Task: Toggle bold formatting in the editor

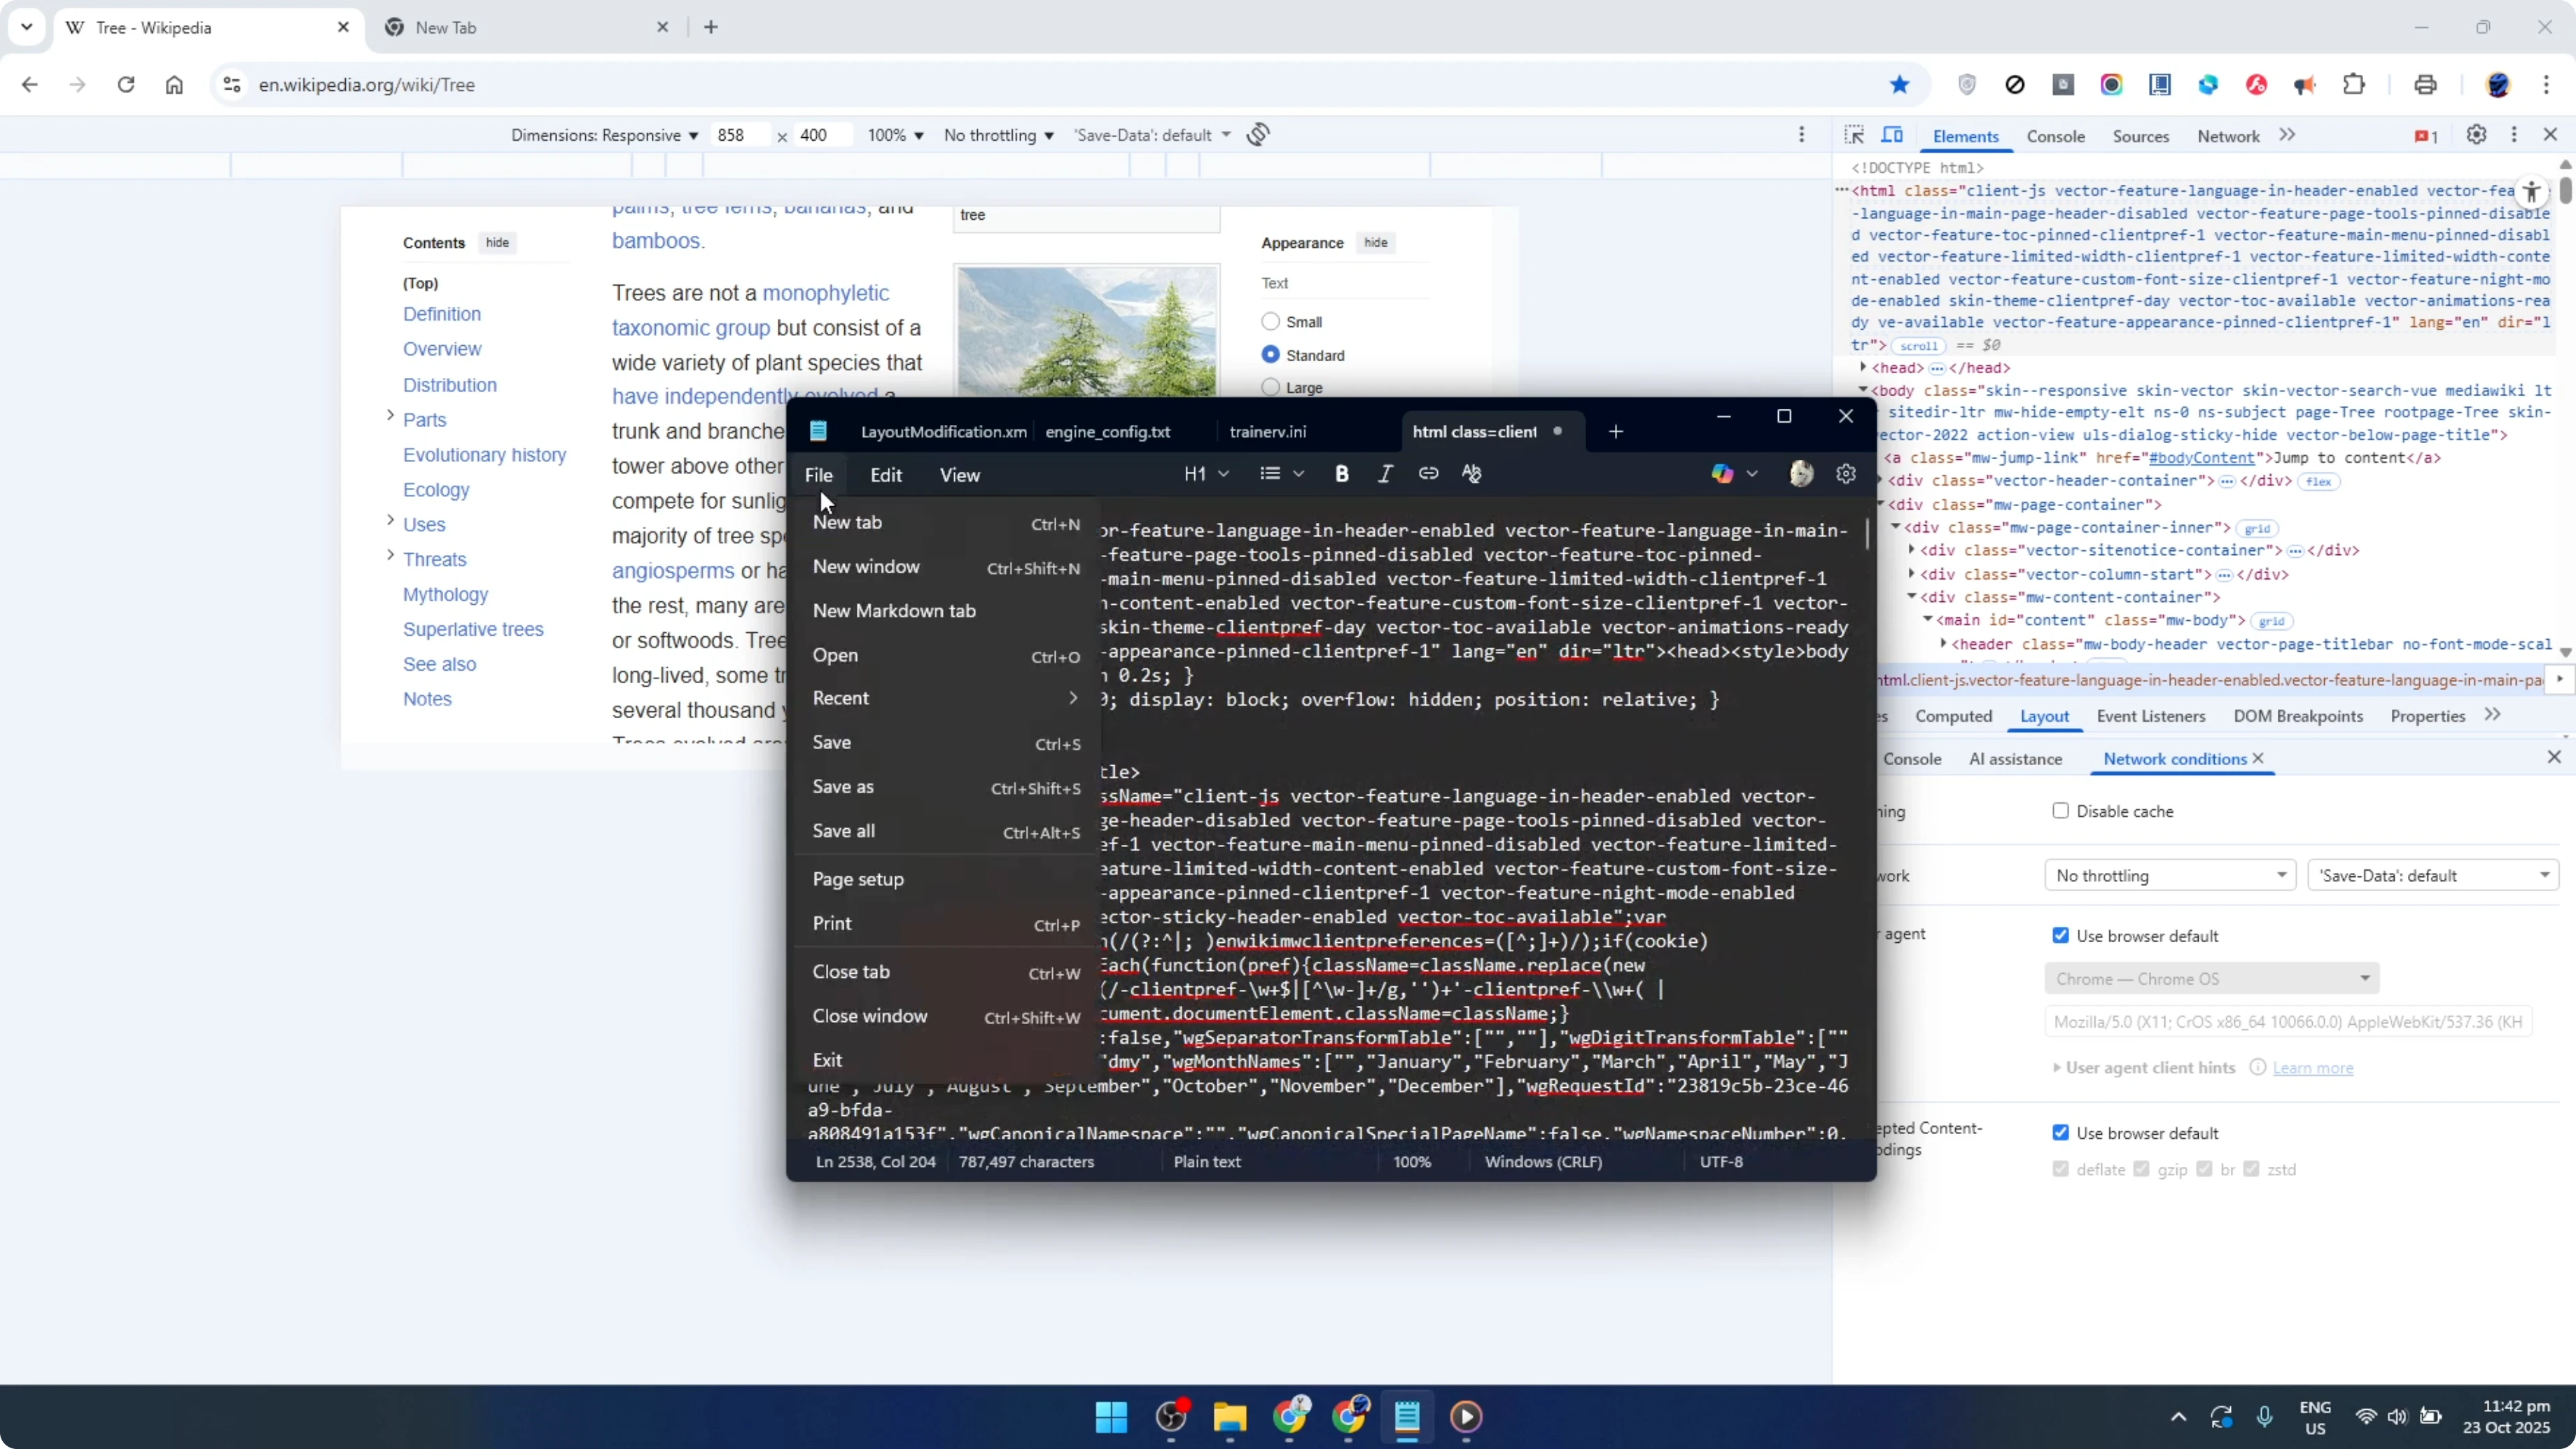Action: tap(1341, 473)
